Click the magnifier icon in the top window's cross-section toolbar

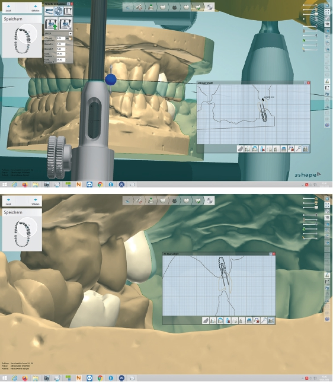tap(299, 149)
